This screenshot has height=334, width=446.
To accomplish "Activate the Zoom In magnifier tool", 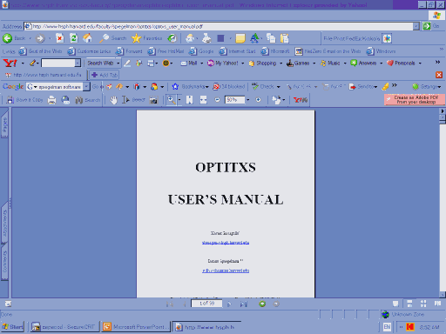I will 171,100.
